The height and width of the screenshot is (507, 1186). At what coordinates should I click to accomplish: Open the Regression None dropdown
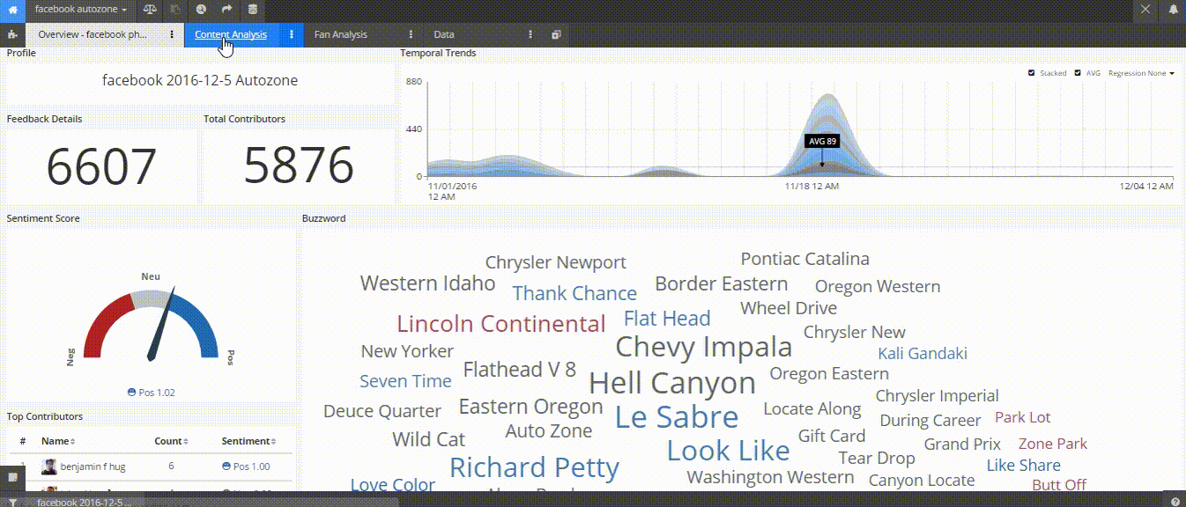pos(1141,73)
